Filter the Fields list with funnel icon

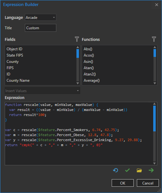[x=77, y=39]
